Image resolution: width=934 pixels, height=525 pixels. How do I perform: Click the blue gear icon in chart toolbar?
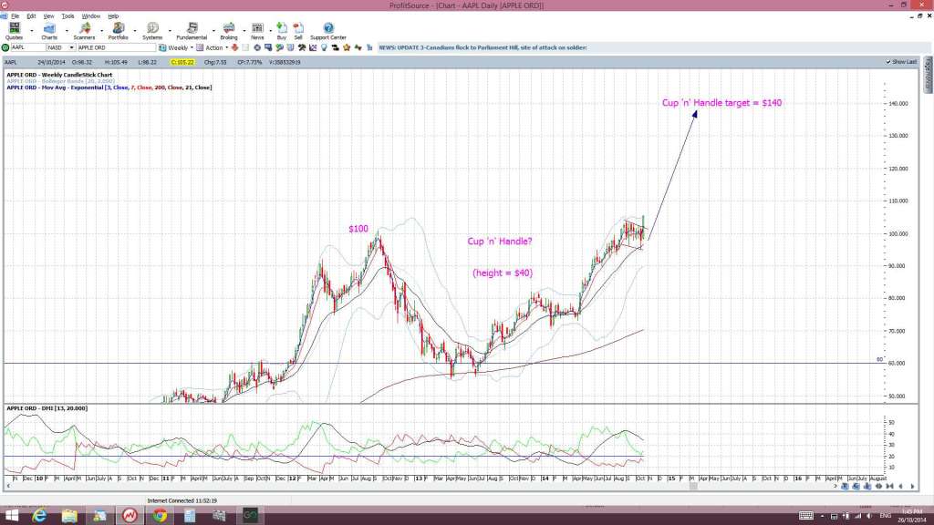pyautogui.click(x=257, y=47)
